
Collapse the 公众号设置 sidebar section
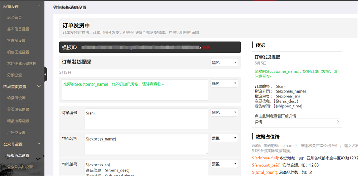[39, 144]
